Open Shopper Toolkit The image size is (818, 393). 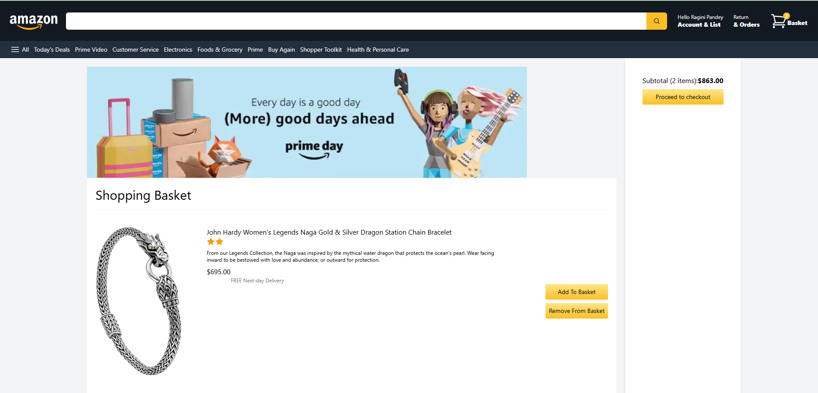click(321, 50)
